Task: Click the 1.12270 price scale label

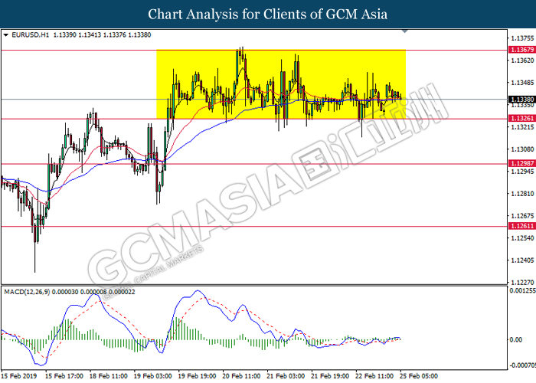Action: pyautogui.click(x=521, y=282)
